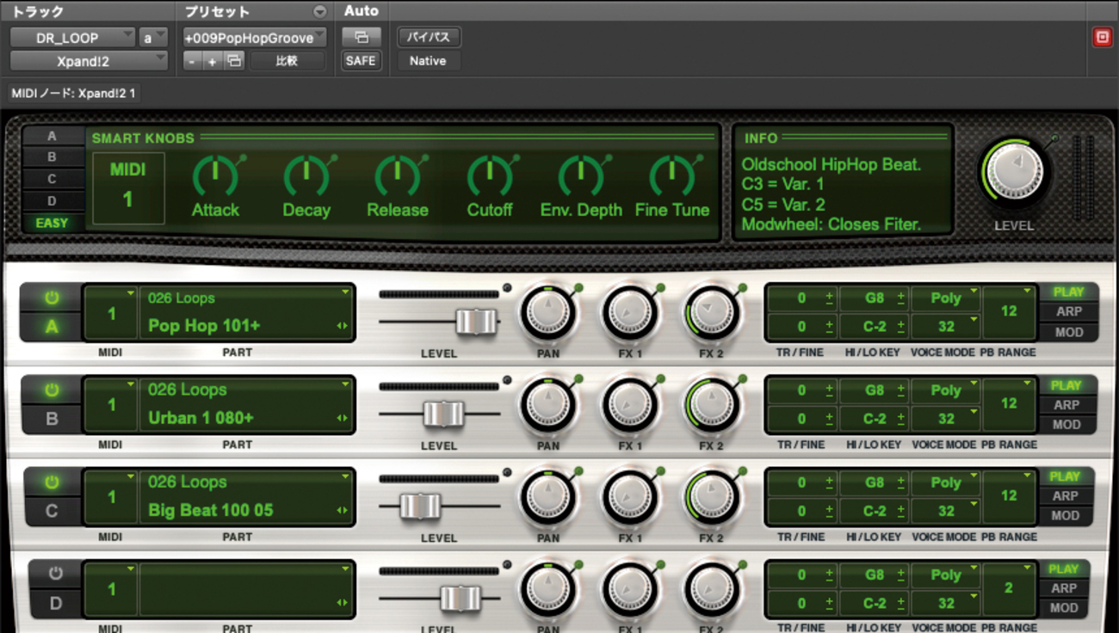Click part C FX 1 knob
The width and height of the screenshot is (1119, 633).
click(x=630, y=496)
